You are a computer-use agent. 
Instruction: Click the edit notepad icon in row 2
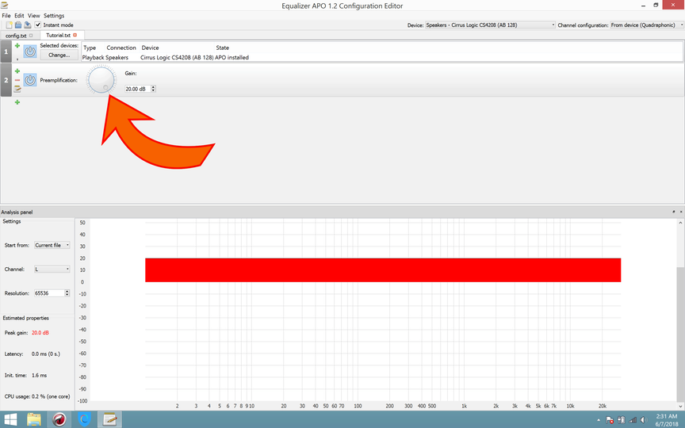point(17,90)
